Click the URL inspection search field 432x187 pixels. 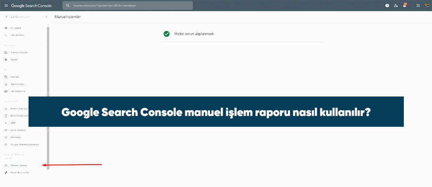(130, 6)
